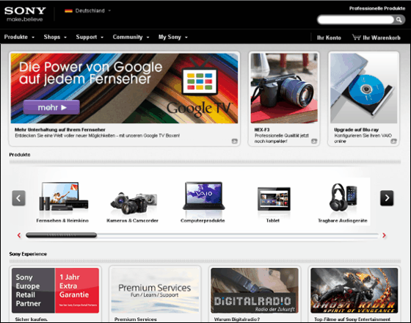The height and width of the screenshot is (323, 411).
Task: Select the Fernsehen & Heimkino product icon
Action: point(63,197)
